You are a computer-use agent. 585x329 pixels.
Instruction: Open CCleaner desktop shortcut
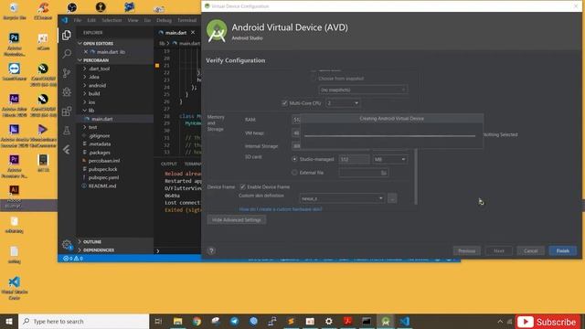[x=43, y=11]
